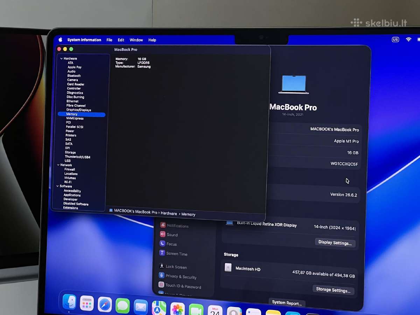Open Maps from the Dock

(x=159, y=308)
